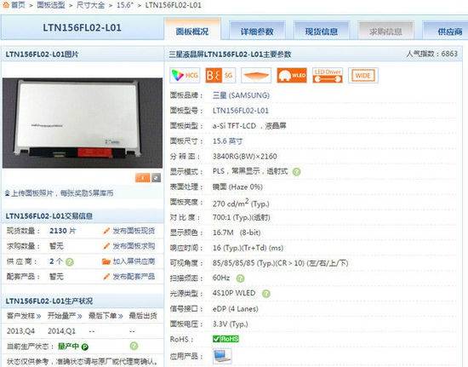Switch to the 现货信息 tab
Screen dimensions: 468x367
(x=322, y=31)
